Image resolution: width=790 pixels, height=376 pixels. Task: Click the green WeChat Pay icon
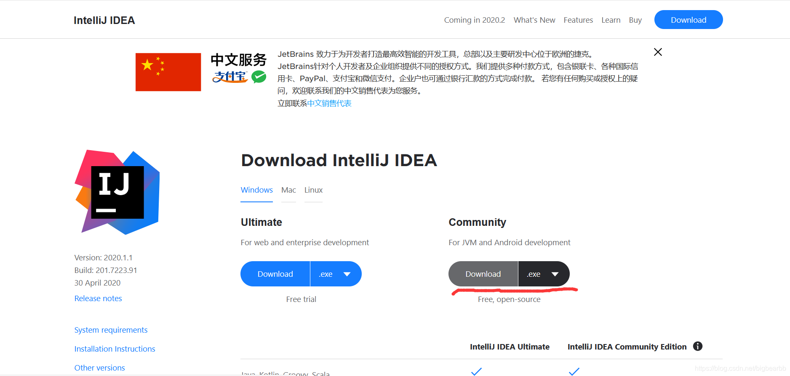pos(259,77)
